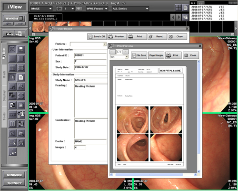Click the Conclusion text area

pyautogui.click(x=91, y=128)
